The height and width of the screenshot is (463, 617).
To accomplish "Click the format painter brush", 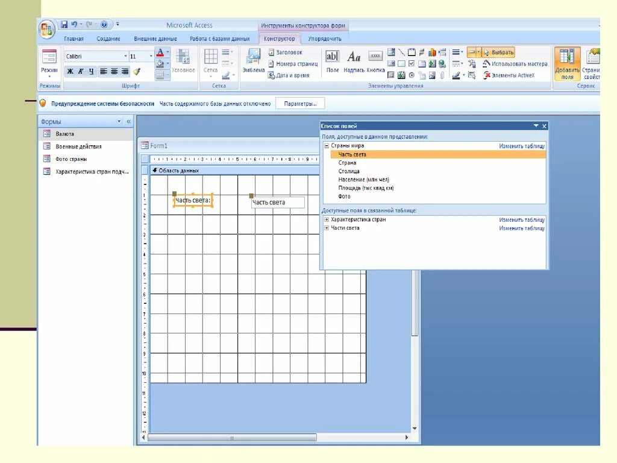I will pyautogui.click(x=137, y=72).
